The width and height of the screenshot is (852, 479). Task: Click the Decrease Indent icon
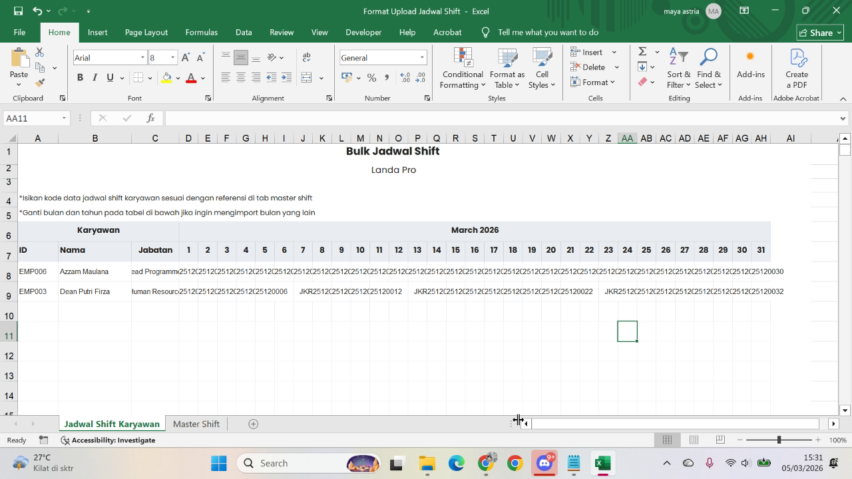click(272, 78)
